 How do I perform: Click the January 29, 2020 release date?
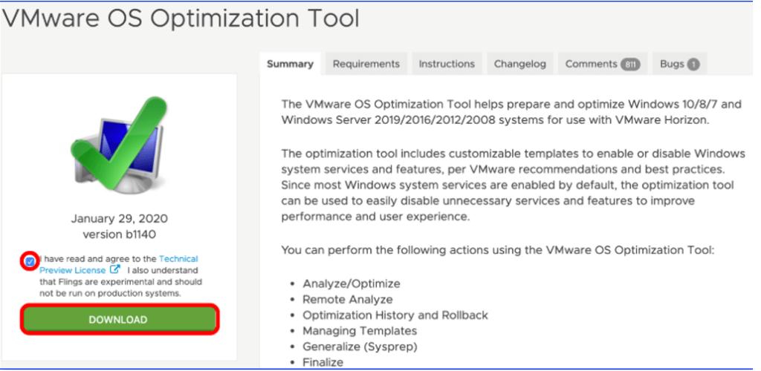[120, 219]
